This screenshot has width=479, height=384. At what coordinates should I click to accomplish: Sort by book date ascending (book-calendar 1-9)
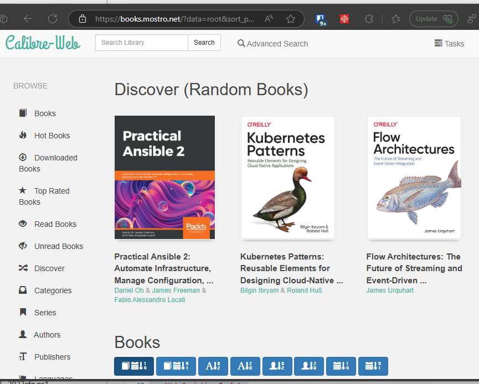coord(134,366)
